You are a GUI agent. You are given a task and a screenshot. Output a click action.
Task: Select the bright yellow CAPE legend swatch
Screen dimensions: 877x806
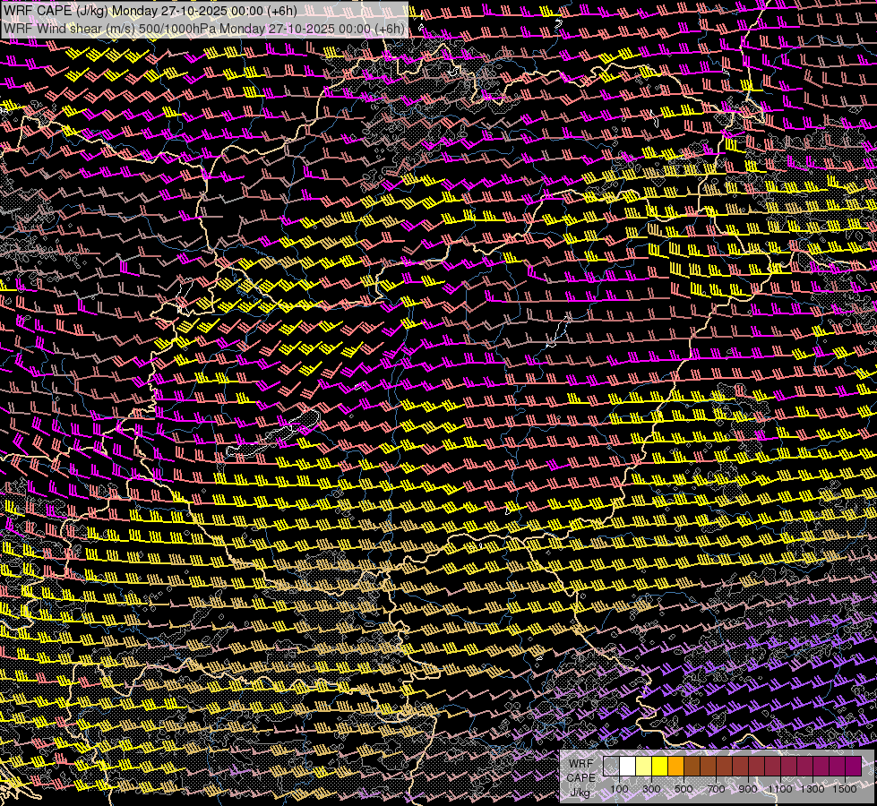660,767
